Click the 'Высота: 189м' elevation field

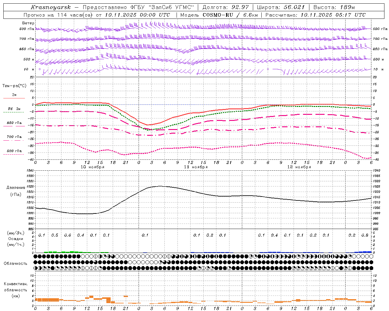click(x=334, y=7)
